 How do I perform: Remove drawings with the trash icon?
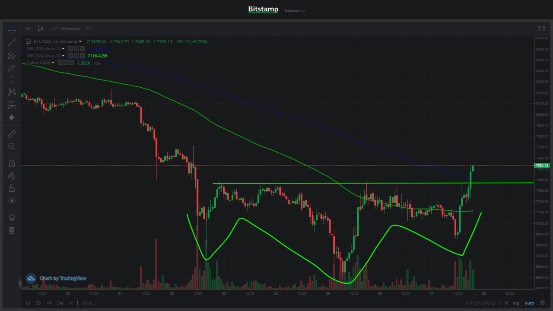click(12, 230)
